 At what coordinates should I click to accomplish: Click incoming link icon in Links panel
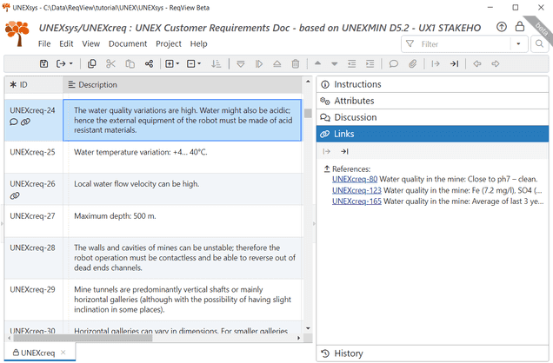pos(344,151)
